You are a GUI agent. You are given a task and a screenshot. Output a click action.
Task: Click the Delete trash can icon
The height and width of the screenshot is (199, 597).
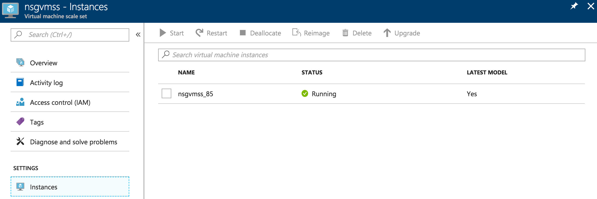point(345,33)
